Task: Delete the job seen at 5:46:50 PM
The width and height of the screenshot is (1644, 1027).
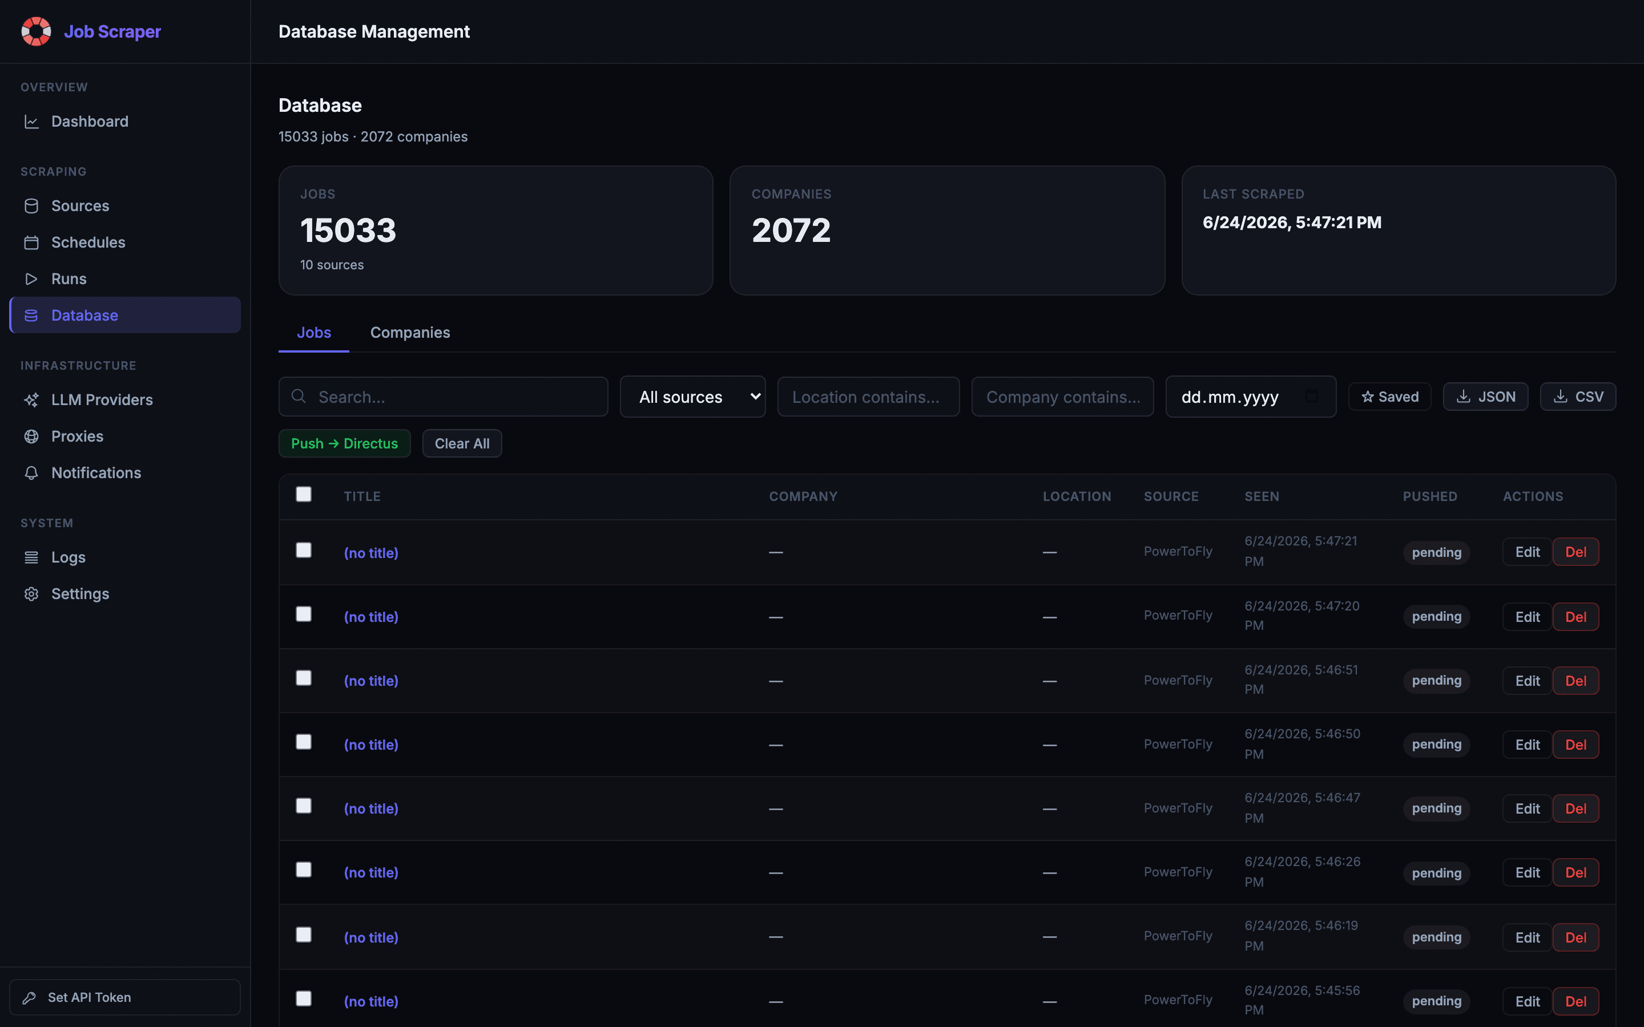Action: point(1575,745)
